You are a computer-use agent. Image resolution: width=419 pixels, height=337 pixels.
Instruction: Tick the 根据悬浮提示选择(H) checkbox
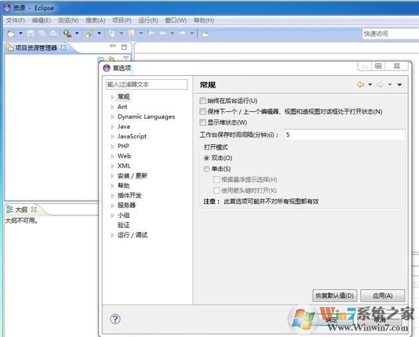[216, 179]
